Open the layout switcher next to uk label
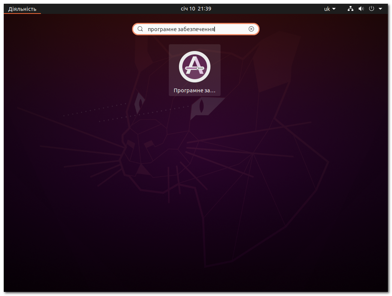 click(334, 8)
